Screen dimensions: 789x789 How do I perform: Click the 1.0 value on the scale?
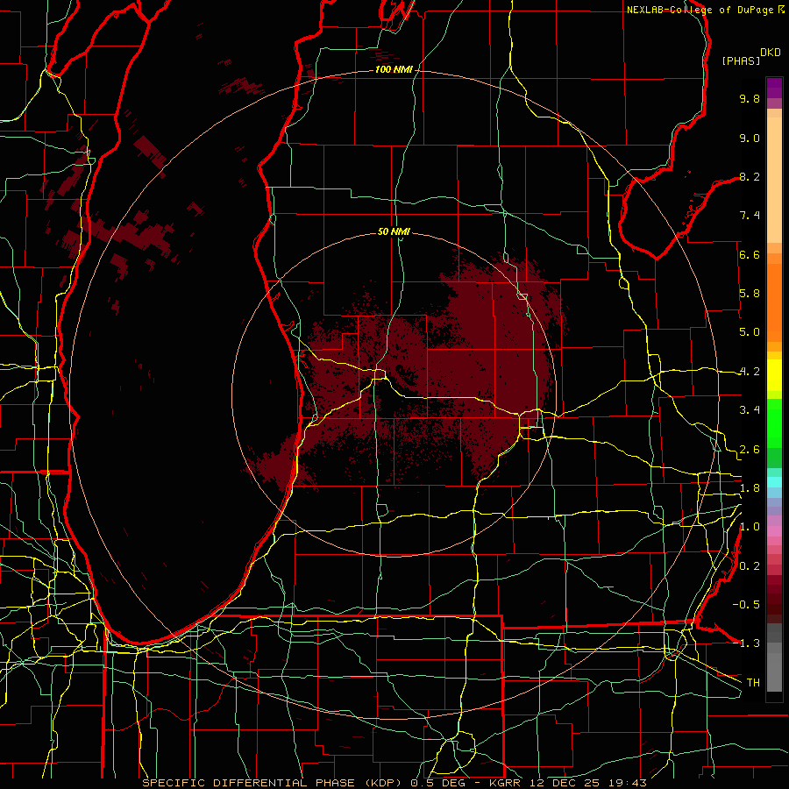tap(750, 527)
